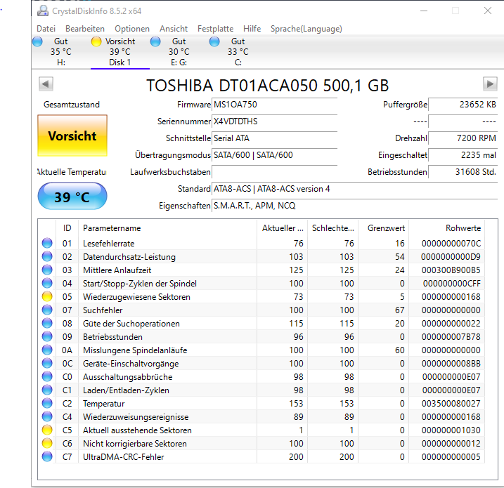
Task: Click the Aktueller column header
Action: pyautogui.click(x=282, y=228)
